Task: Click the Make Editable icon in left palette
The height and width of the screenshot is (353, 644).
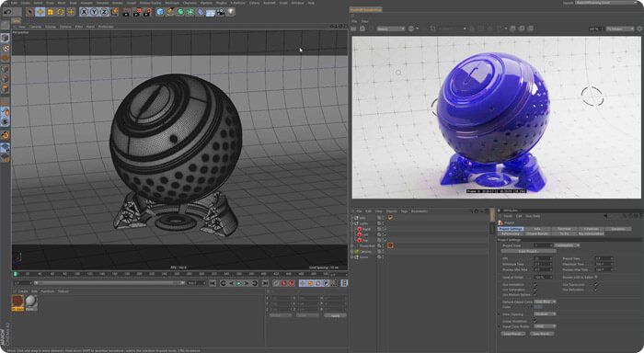Action: (x=6, y=26)
